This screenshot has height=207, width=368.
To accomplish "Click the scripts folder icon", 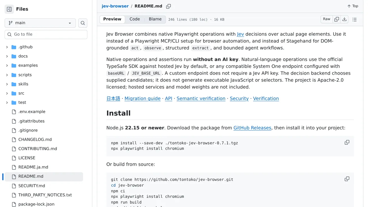I will 14,75.
